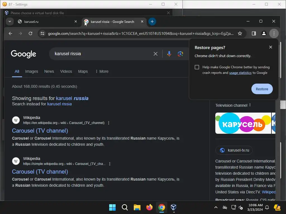The image size is (286, 214).
Task: Show hidden system tray icons
Action: pos(216,207)
